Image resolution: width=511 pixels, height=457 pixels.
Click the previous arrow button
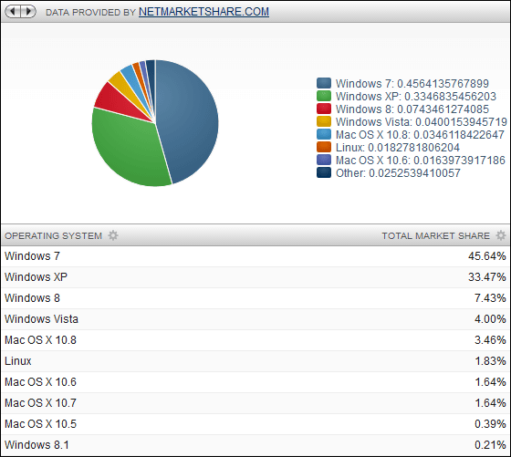(x=13, y=12)
